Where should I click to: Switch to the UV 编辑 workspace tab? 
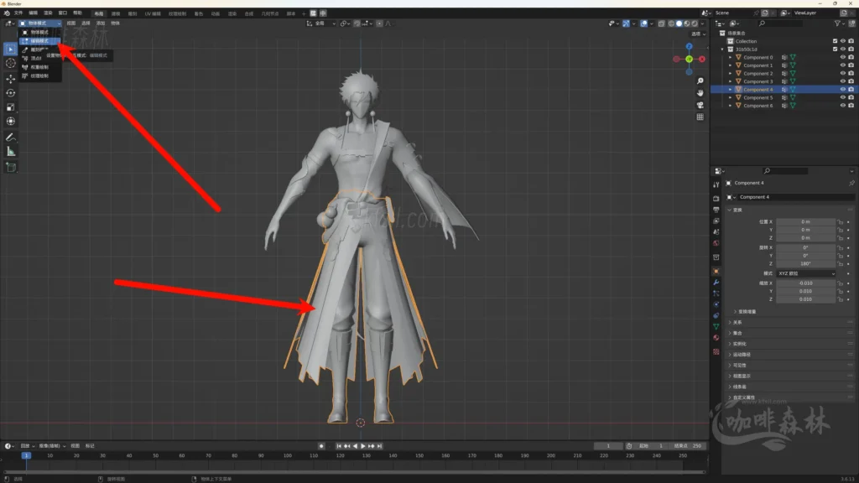(x=154, y=13)
